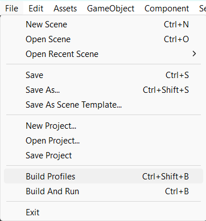The image size is (206, 221).
Task: Open the partially visible Se... menu
Action: [202, 9]
